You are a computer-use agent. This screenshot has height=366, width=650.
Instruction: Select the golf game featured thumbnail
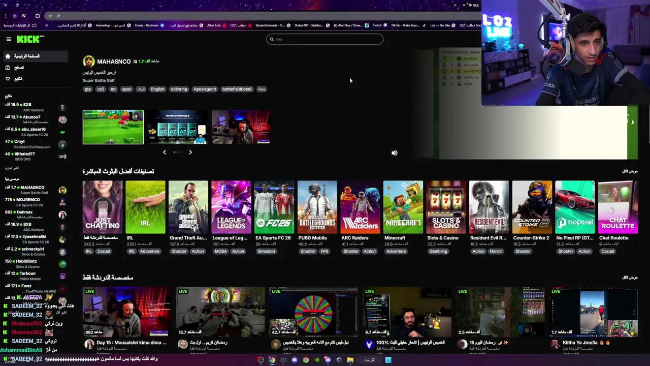click(x=113, y=127)
